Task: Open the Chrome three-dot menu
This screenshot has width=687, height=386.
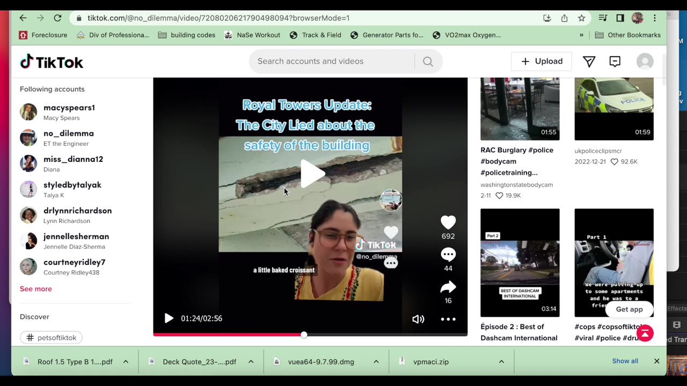Action: 654,18
